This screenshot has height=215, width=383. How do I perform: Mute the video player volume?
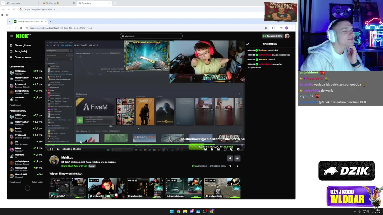(58, 149)
